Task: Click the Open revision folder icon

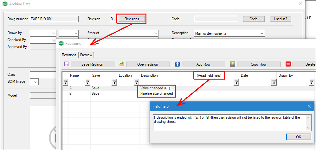Action: [x=122, y=64]
